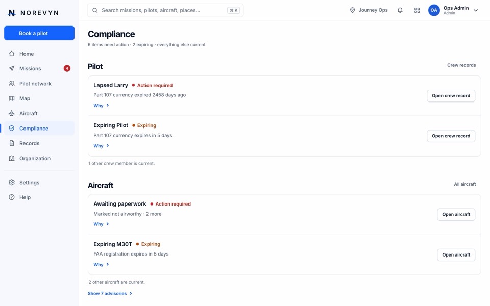Click the Crew records link
Viewport: 490px width, 306px height.
461,65
